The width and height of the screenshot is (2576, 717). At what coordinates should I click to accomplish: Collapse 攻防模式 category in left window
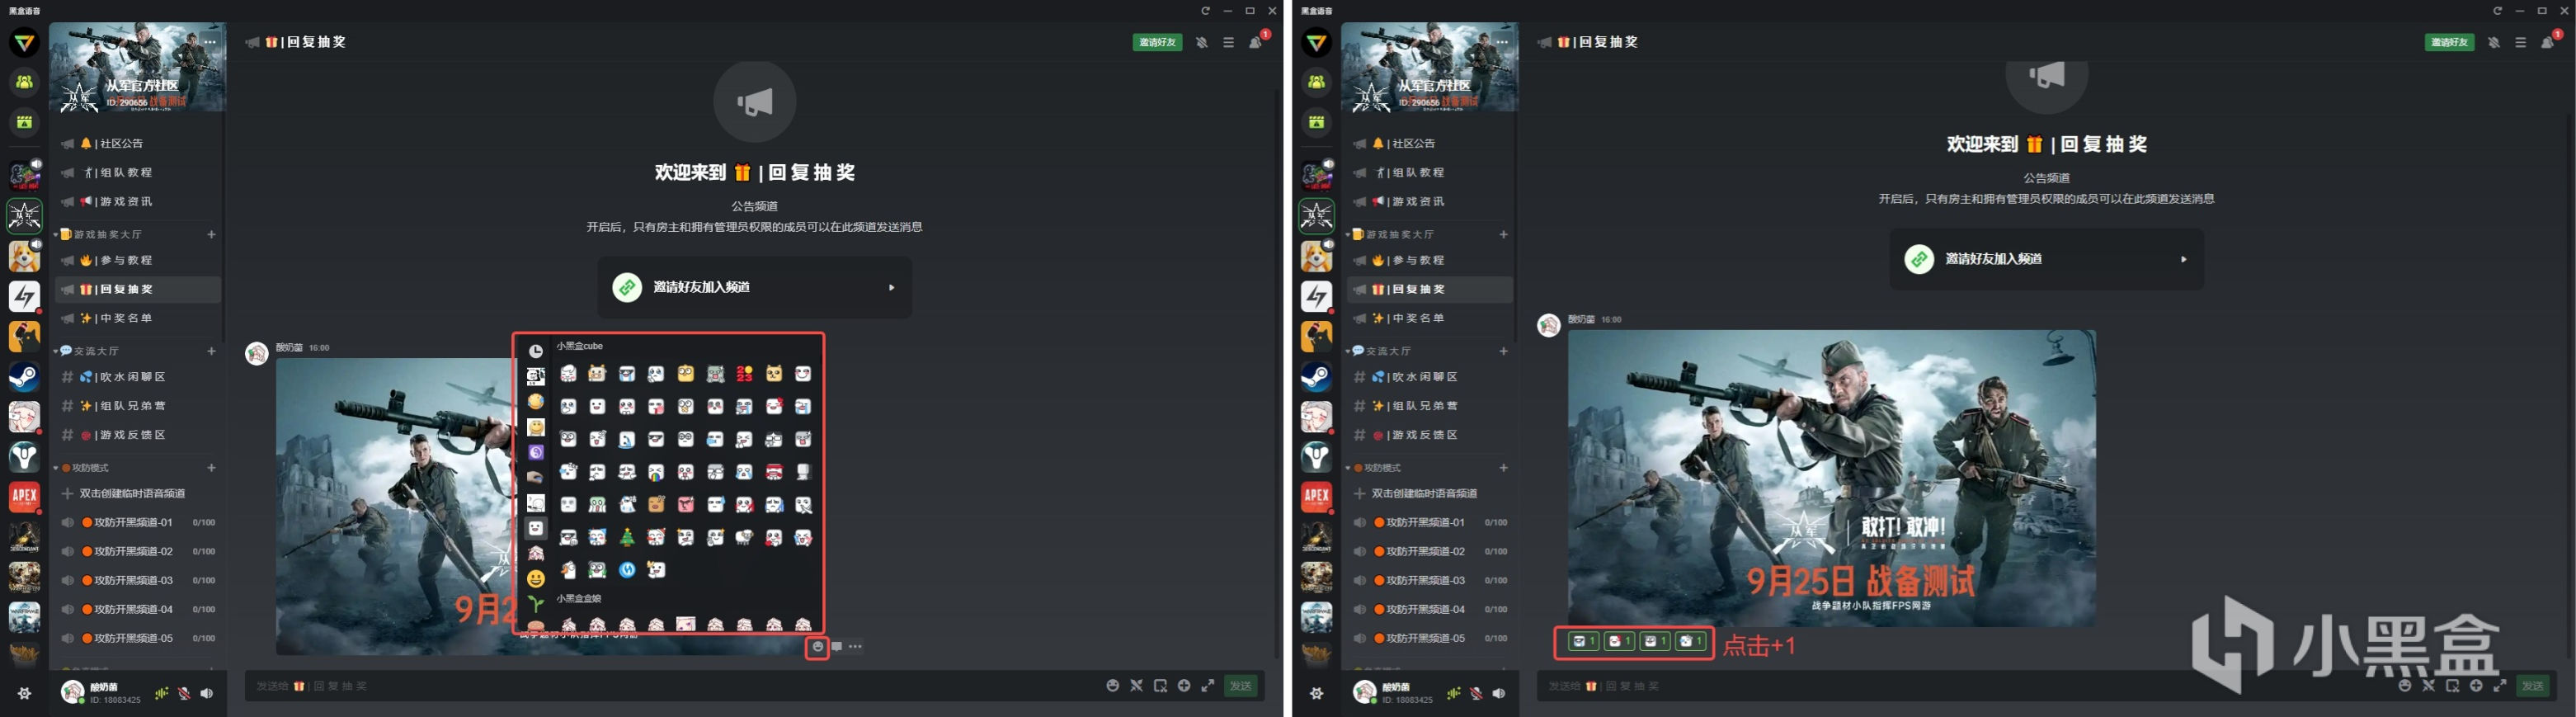56,468
